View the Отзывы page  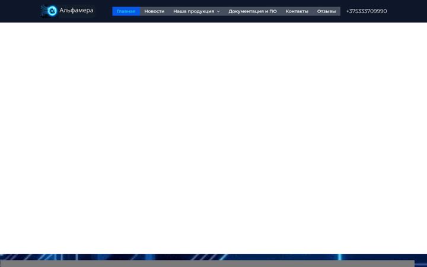326,11
